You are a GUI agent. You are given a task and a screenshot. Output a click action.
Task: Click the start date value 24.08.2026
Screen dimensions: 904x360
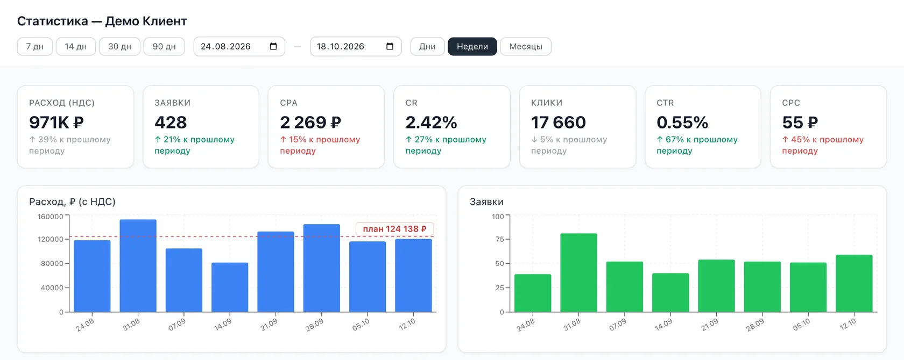pyautogui.click(x=226, y=46)
